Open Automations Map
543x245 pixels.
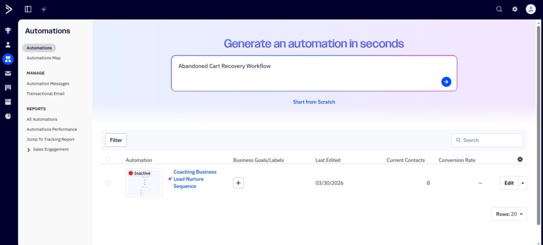pyautogui.click(x=43, y=58)
